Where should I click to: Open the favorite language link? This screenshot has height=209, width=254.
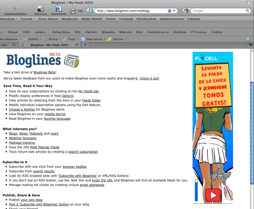click(57, 118)
